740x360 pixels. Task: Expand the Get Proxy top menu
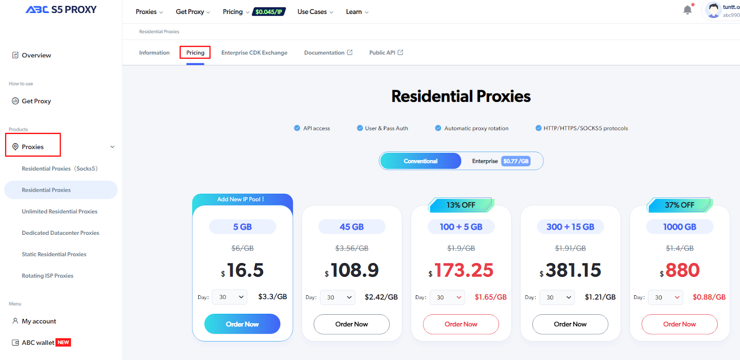click(x=193, y=12)
